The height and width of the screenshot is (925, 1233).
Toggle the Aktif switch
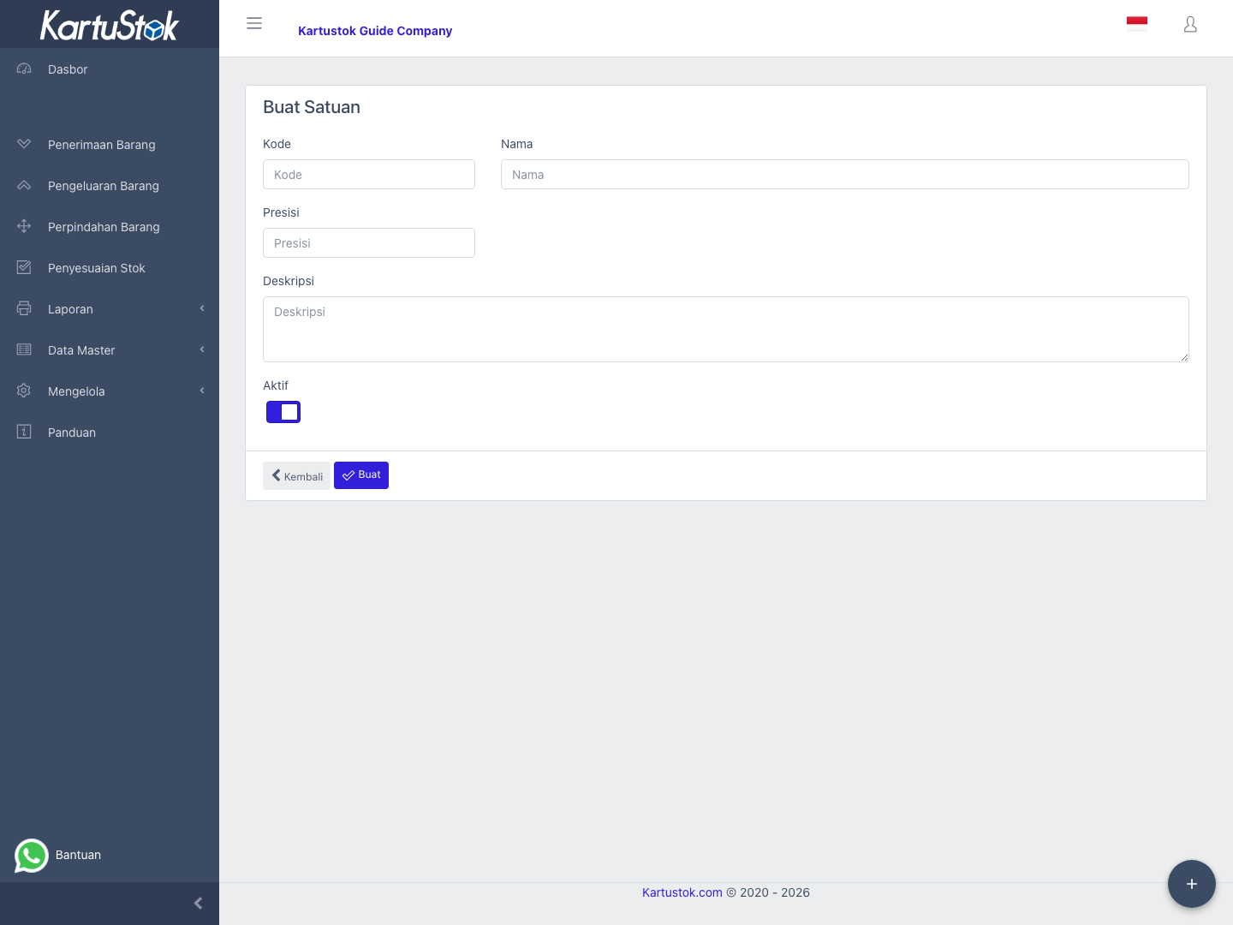pos(283,412)
